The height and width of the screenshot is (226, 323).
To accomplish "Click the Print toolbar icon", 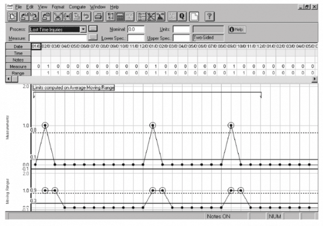I will (100, 17).
